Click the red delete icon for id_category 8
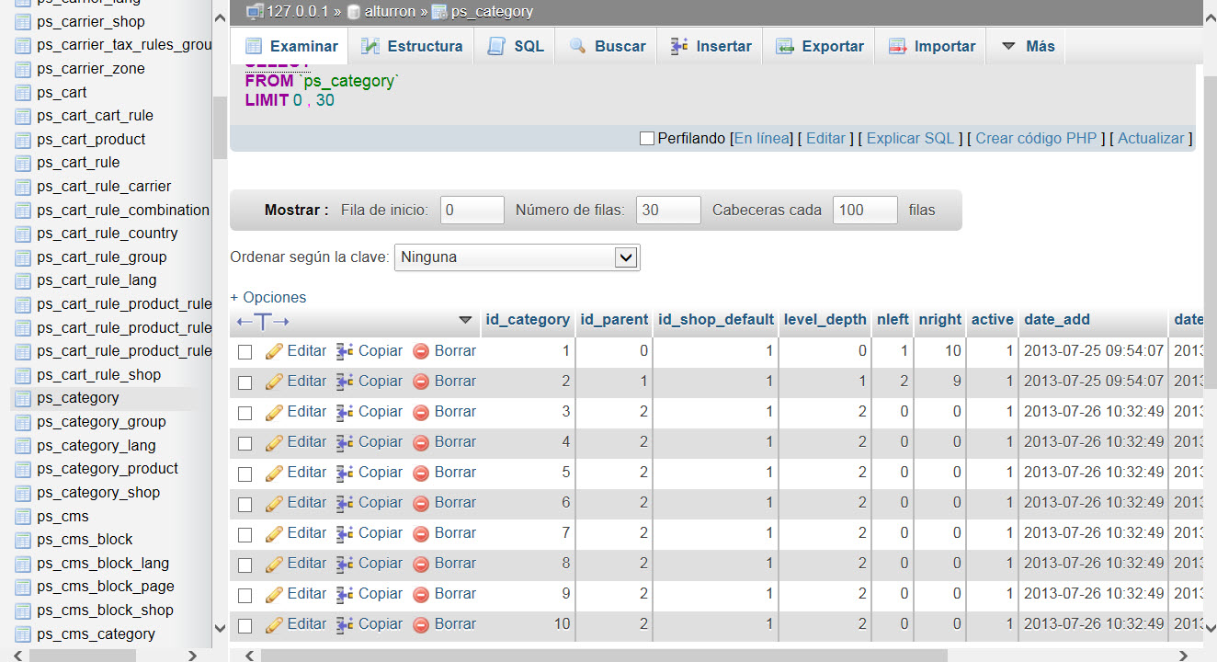Image resolution: width=1217 pixels, height=662 pixels. pos(421,564)
